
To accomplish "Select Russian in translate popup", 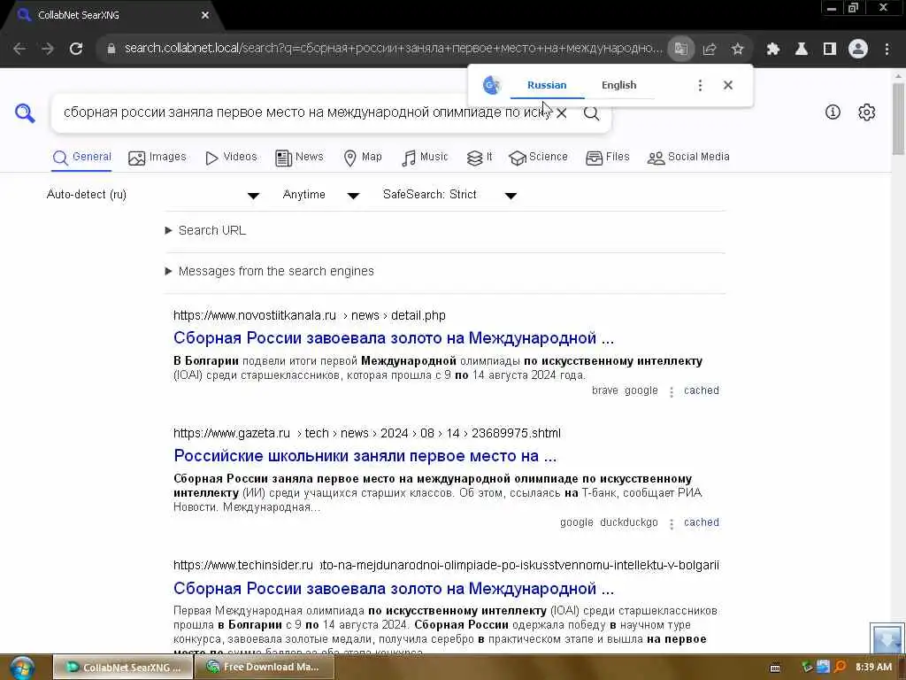I will pyautogui.click(x=547, y=85).
